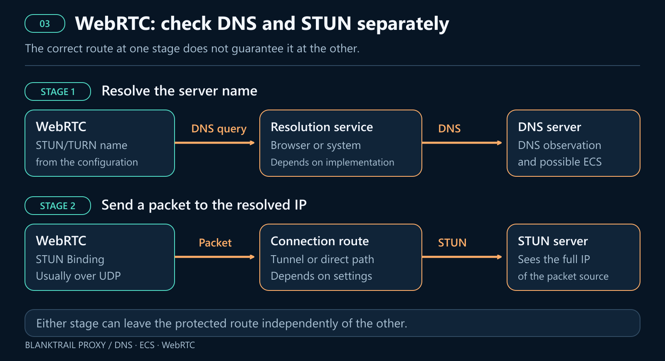The width and height of the screenshot is (665, 361).
Task: Click the 'Browser or system' text
Action: point(316,145)
